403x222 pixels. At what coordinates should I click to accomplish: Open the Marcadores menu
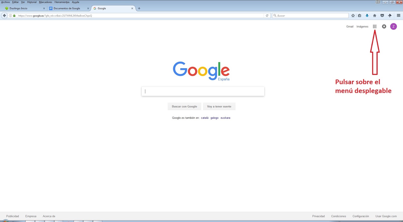45,2
